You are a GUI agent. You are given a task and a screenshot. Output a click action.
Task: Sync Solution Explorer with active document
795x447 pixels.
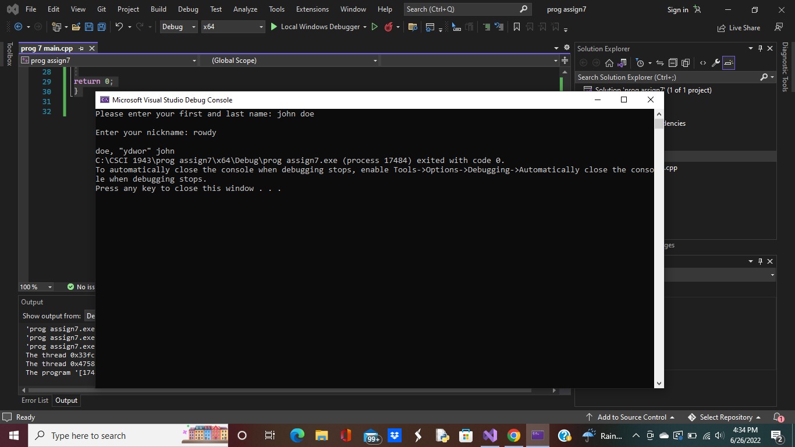point(659,62)
